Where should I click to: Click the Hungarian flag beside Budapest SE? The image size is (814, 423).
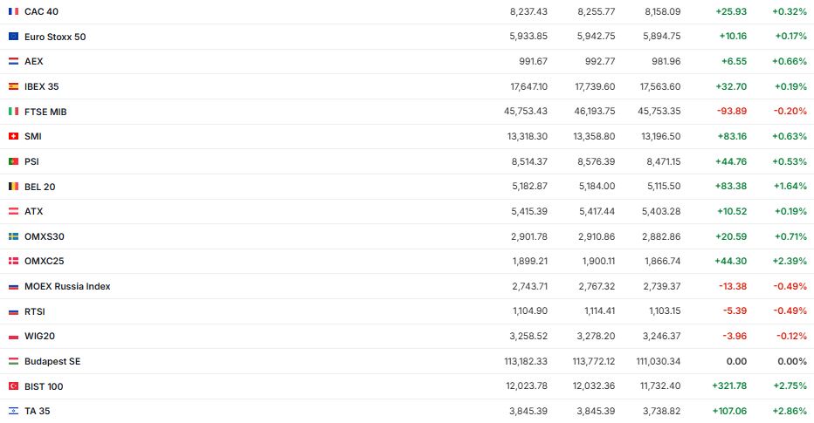click(13, 361)
